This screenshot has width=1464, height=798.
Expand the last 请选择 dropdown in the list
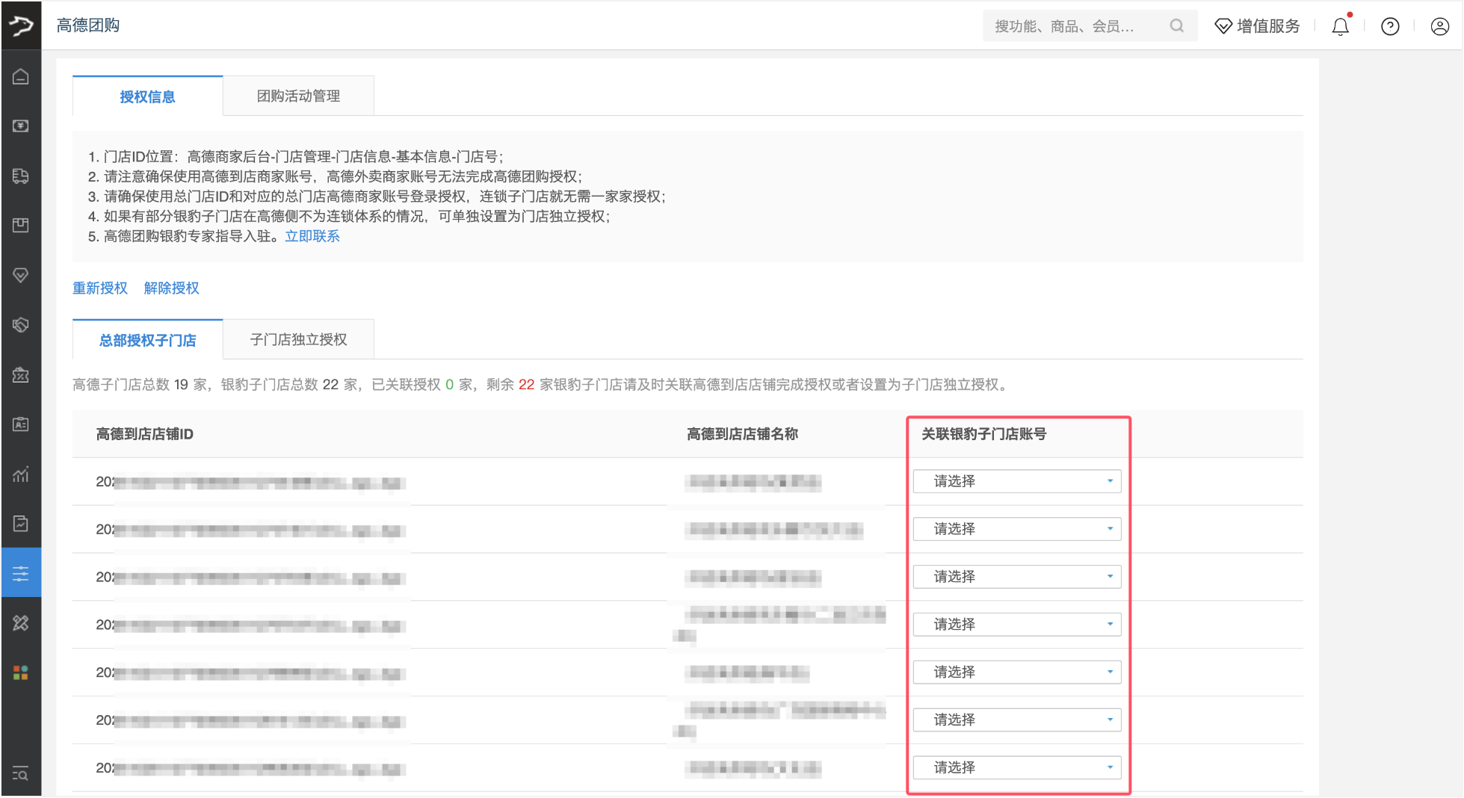[x=1017, y=767]
